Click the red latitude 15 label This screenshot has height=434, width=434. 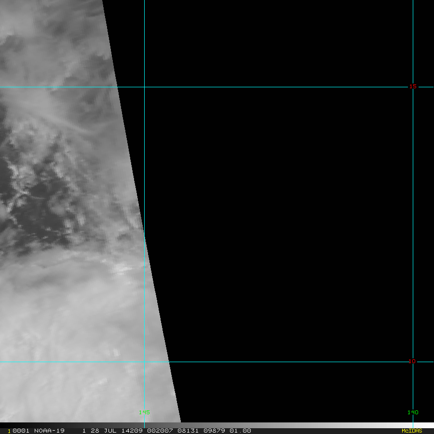point(413,87)
